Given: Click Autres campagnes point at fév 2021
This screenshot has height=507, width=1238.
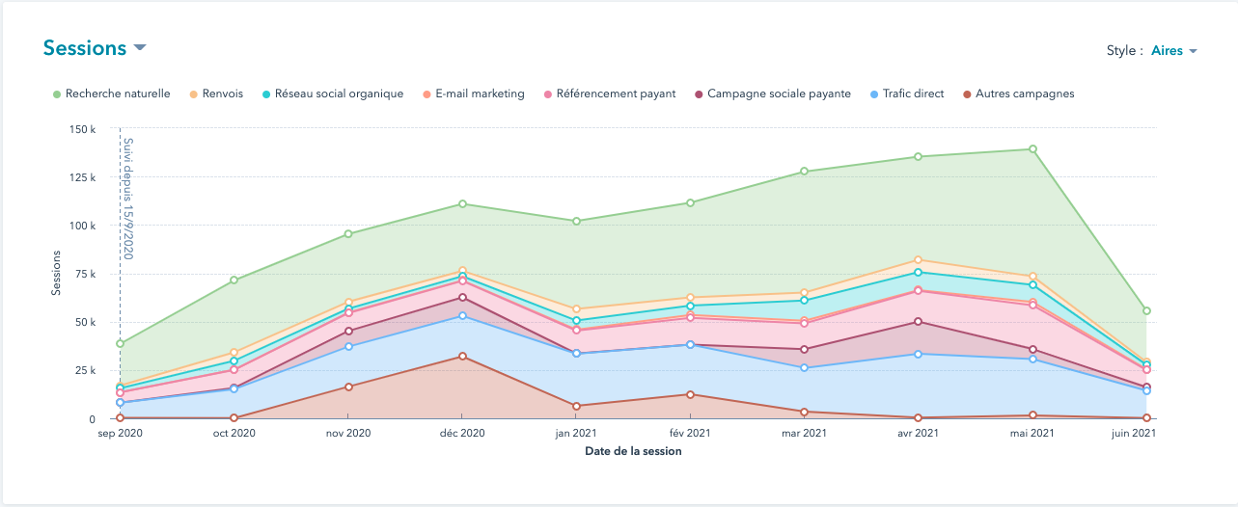Looking at the screenshot, I should click(690, 394).
